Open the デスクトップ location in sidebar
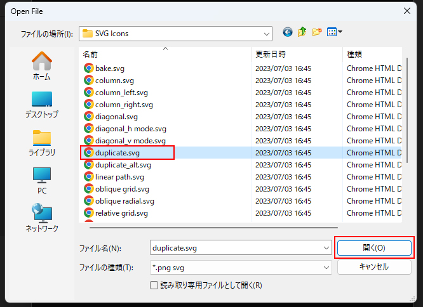Viewport: 423px width, 307px height. pyautogui.click(x=42, y=105)
